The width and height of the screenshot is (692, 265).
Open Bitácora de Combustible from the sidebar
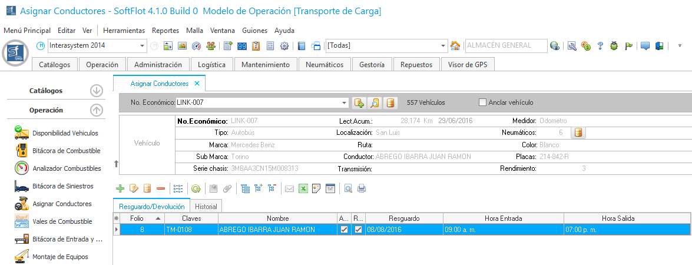(66, 151)
